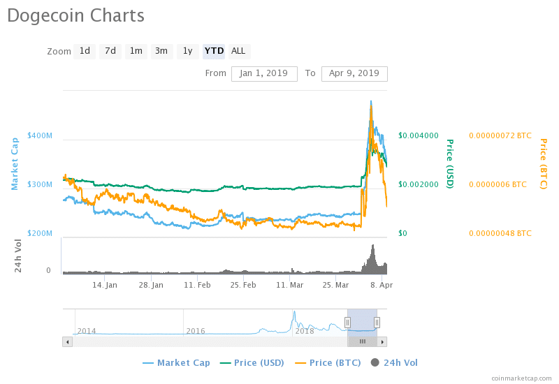Select the 7d zoom range
This screenshot has height=384, width=559.
pos(110,51)
